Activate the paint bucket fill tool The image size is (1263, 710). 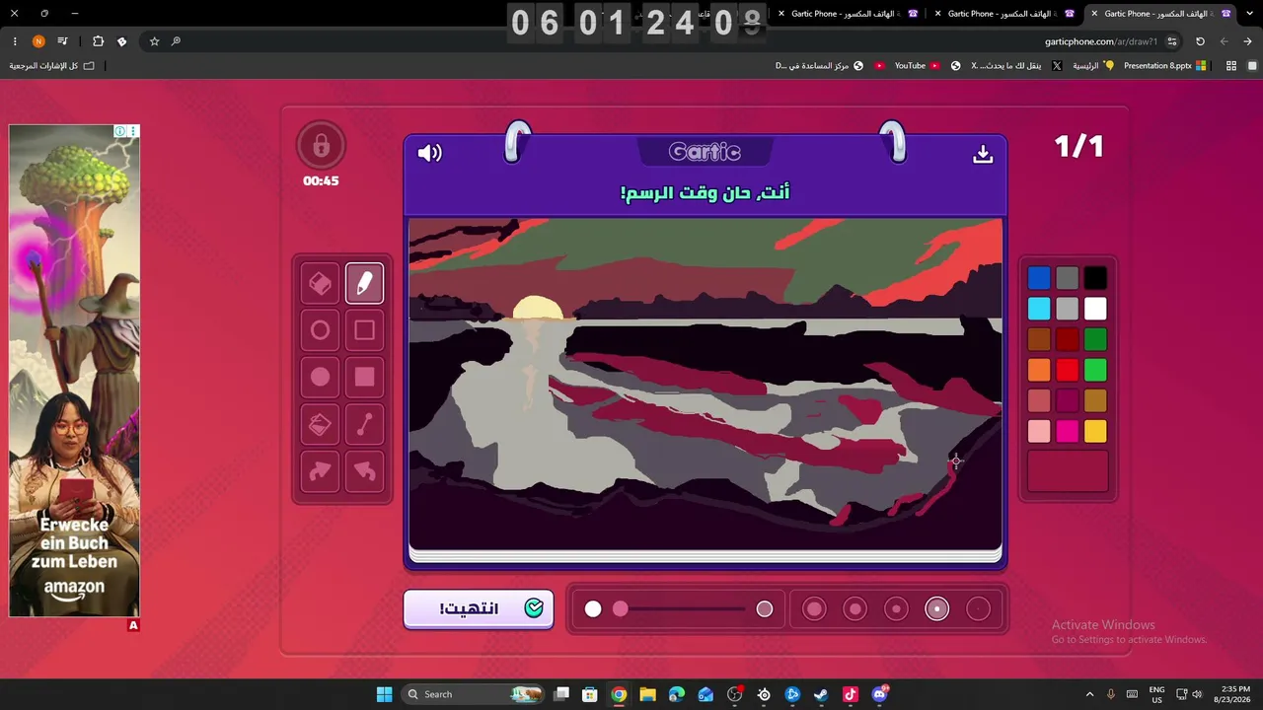pos(320,424)
